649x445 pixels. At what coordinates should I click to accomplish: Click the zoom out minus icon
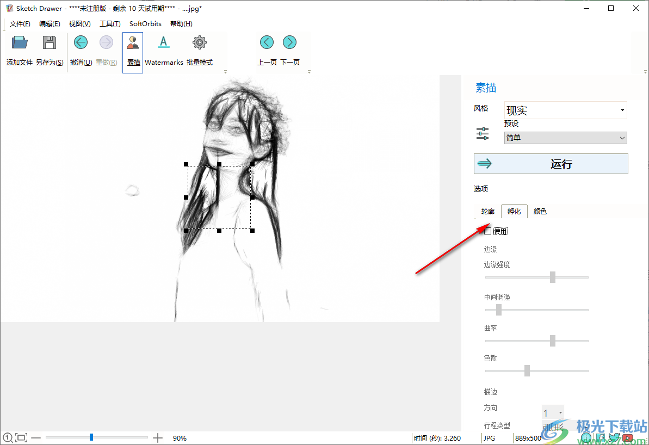(x=36, y=437)
